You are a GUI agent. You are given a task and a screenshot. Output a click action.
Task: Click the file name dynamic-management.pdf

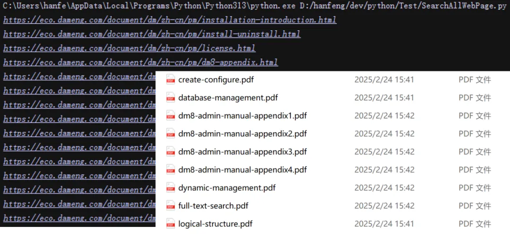click(x=227, y=188)
